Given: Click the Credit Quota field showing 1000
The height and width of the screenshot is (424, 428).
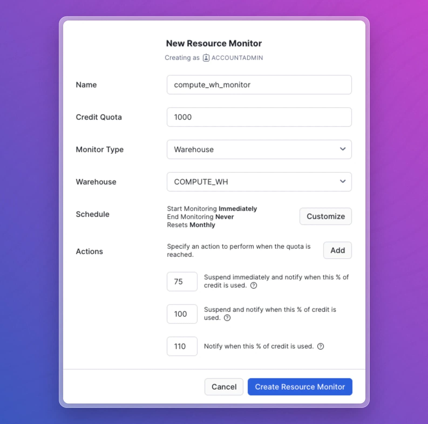Looking at the screenshot, I should [x=259, y=117].
